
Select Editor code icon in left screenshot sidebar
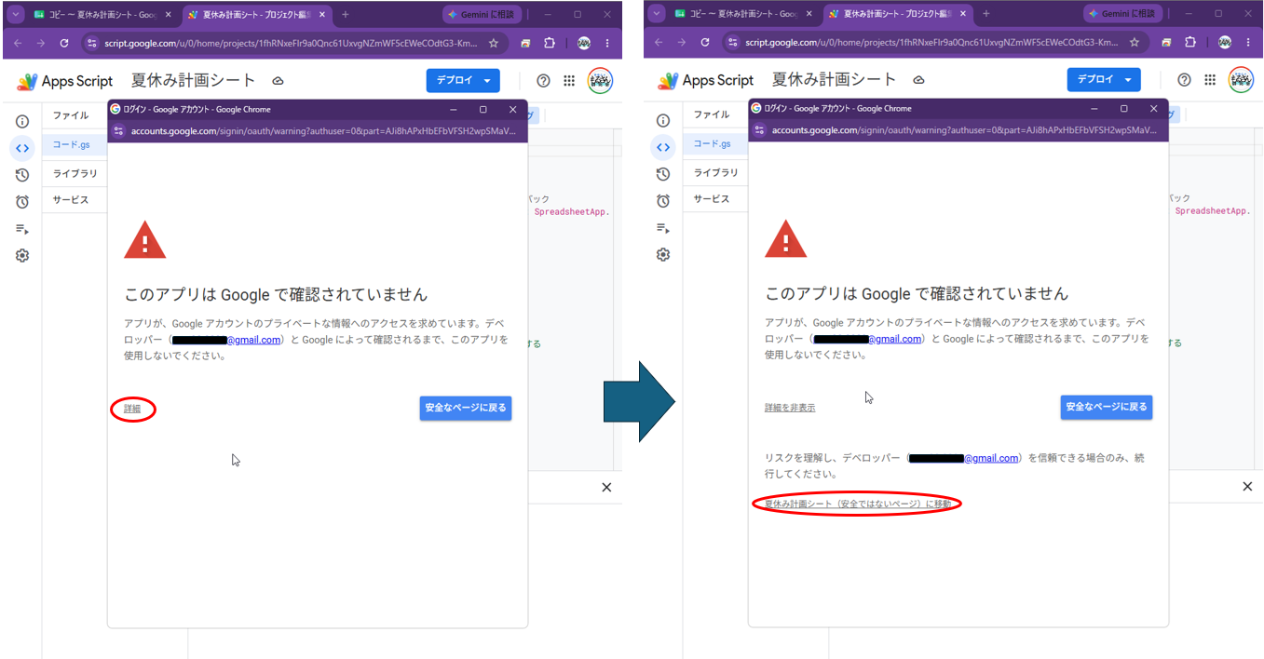(x=22, y=148)
